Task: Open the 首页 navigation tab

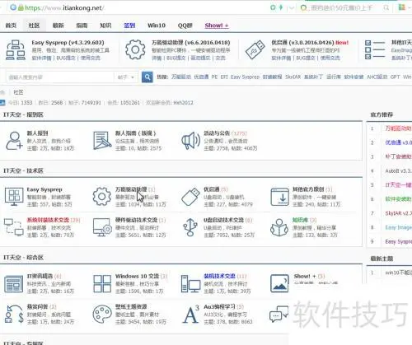Action: pos(11,26)
